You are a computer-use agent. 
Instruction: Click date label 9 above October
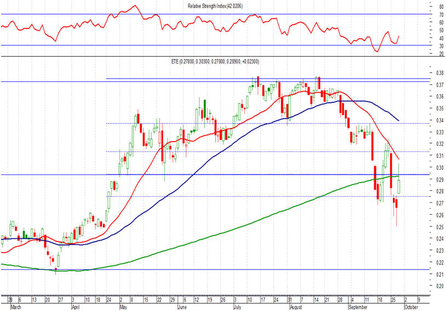point(419,300)
